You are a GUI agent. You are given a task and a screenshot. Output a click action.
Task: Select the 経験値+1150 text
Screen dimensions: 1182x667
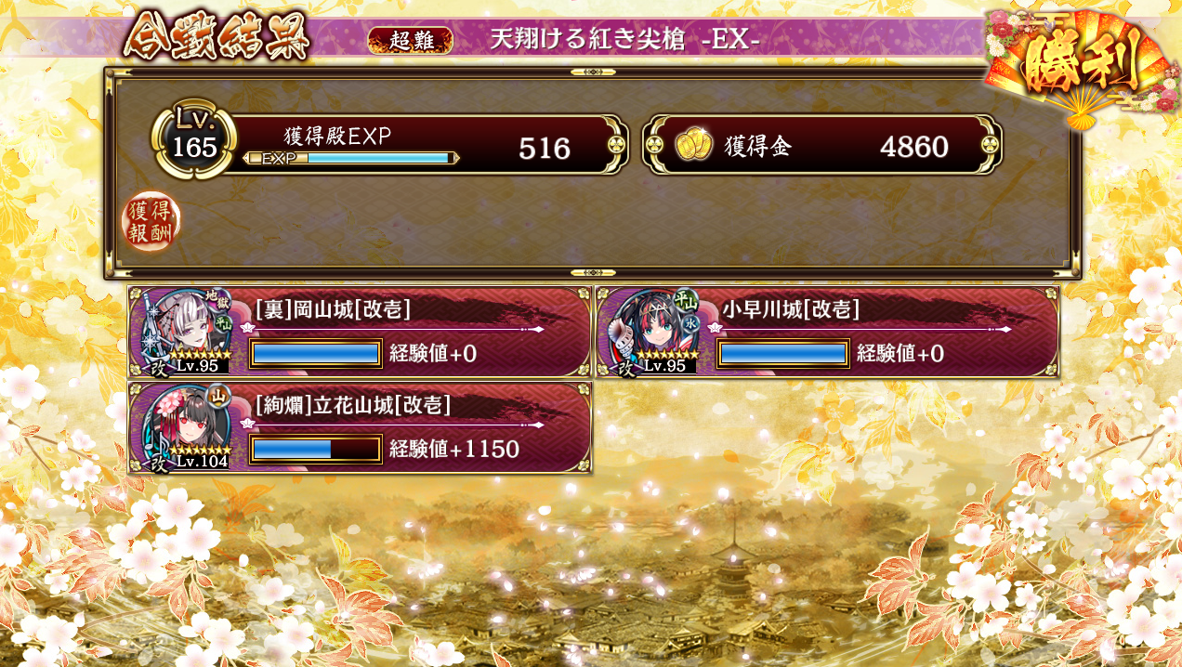tap(454, 450)
